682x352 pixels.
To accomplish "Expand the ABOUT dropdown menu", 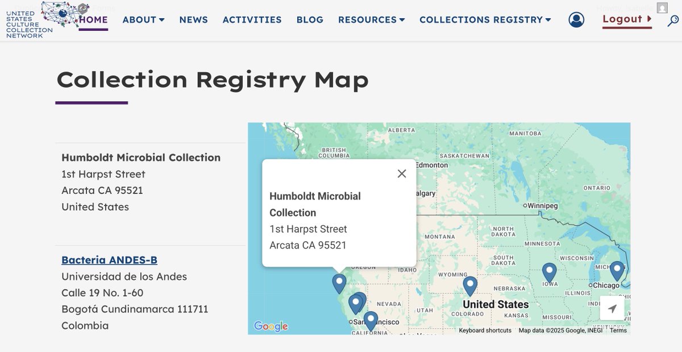I will pyautogui.click(x=144, y=20).
